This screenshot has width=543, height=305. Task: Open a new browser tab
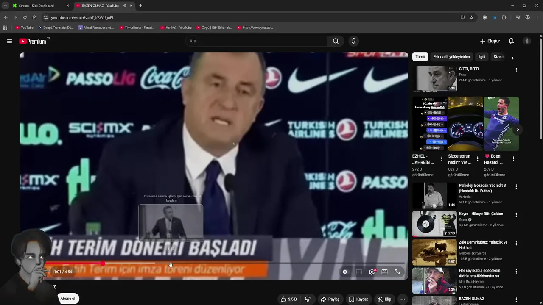pyautogui.click(x=140, y=6)
